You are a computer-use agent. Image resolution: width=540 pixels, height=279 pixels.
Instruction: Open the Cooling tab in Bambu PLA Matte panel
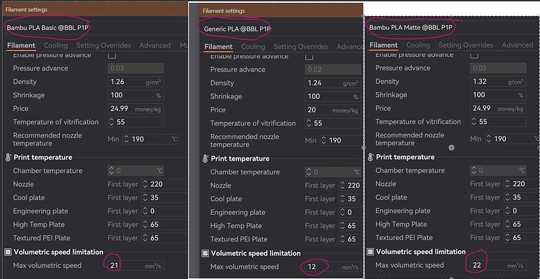pos(418,45)
